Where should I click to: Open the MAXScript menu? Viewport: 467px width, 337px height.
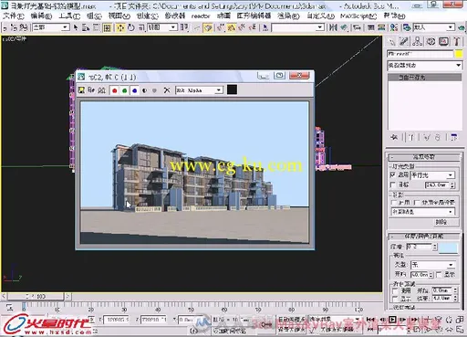click(358, 16)
